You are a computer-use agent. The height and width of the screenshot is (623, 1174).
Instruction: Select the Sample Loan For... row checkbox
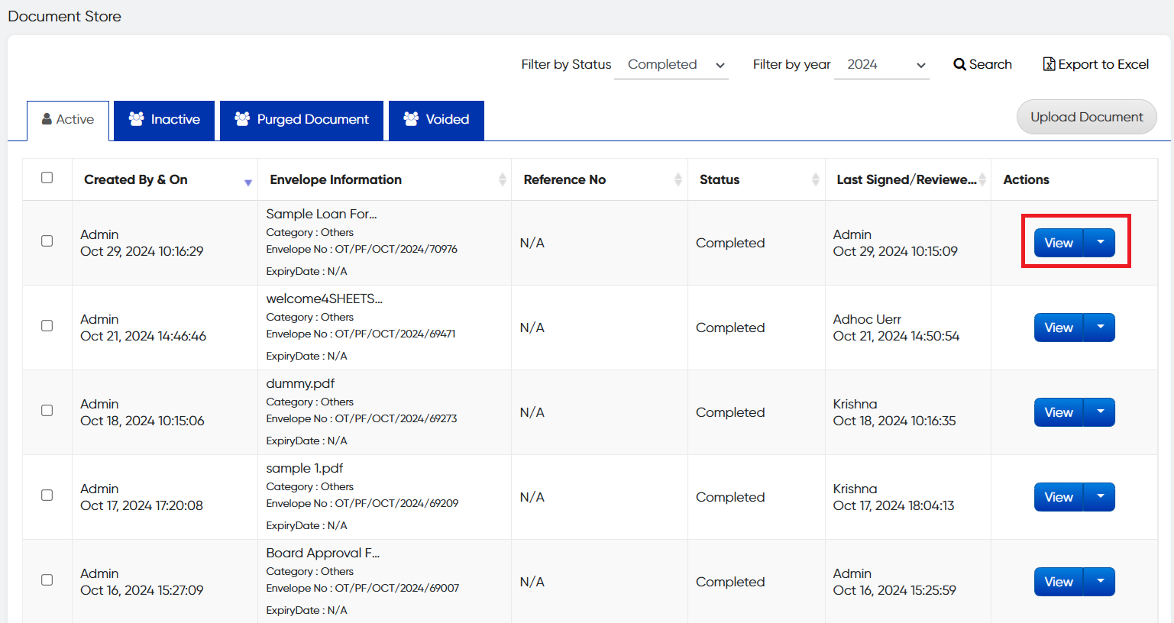(47, 241)
